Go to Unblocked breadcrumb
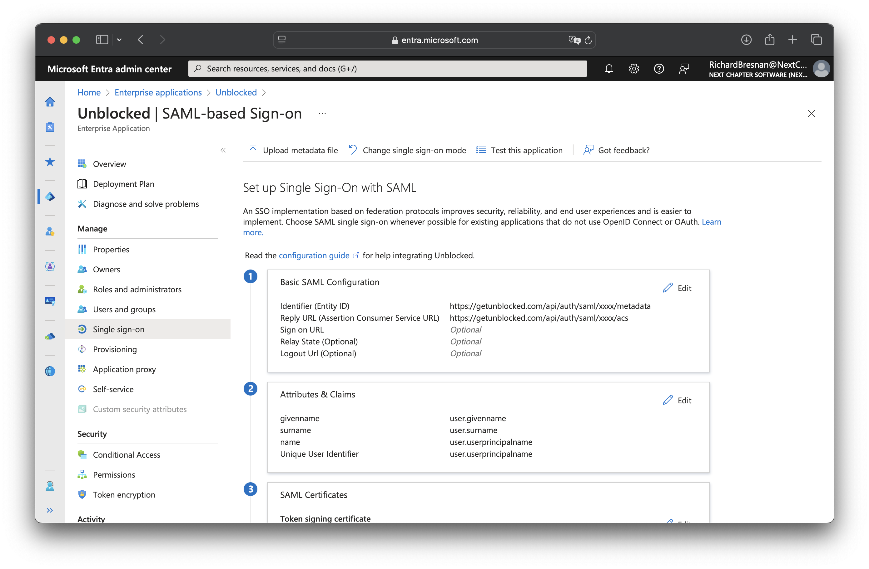This screenshot has height=569, width=869. [236, 93]
